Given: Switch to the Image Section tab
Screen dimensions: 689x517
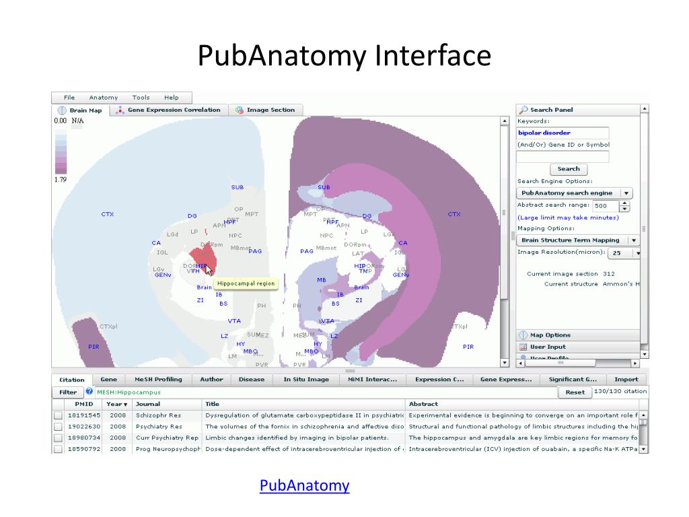Looking at the screenshot, I should [x=265, y=110].
